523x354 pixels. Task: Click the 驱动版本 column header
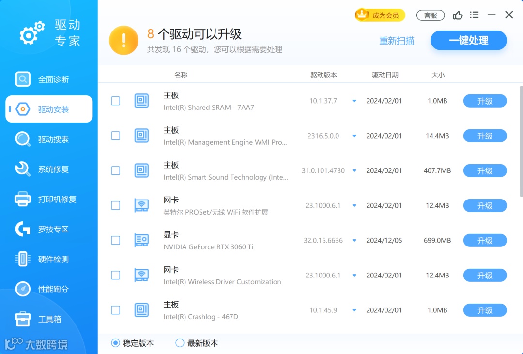pyautogui.click(x=323, y=75)
